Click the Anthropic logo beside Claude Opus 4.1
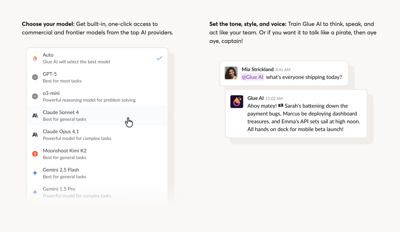400x232 pixels. click(35, 135)
